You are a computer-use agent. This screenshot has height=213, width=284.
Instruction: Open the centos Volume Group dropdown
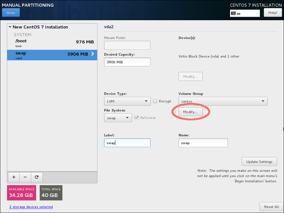point(223,101)
